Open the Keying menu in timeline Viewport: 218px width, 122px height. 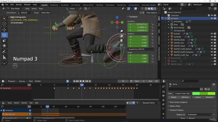(x=23, y=81)
